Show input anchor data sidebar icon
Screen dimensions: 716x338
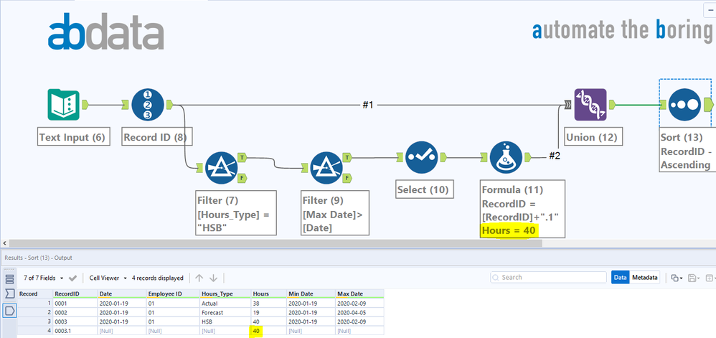(9, 294)
